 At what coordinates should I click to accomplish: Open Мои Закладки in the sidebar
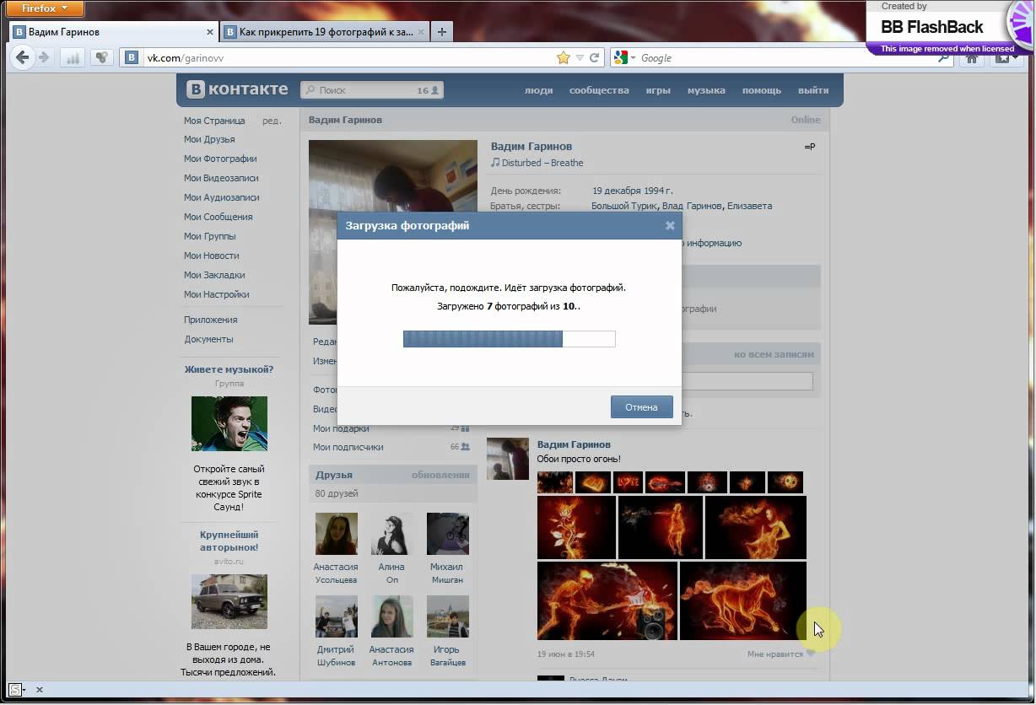point(214,276)
